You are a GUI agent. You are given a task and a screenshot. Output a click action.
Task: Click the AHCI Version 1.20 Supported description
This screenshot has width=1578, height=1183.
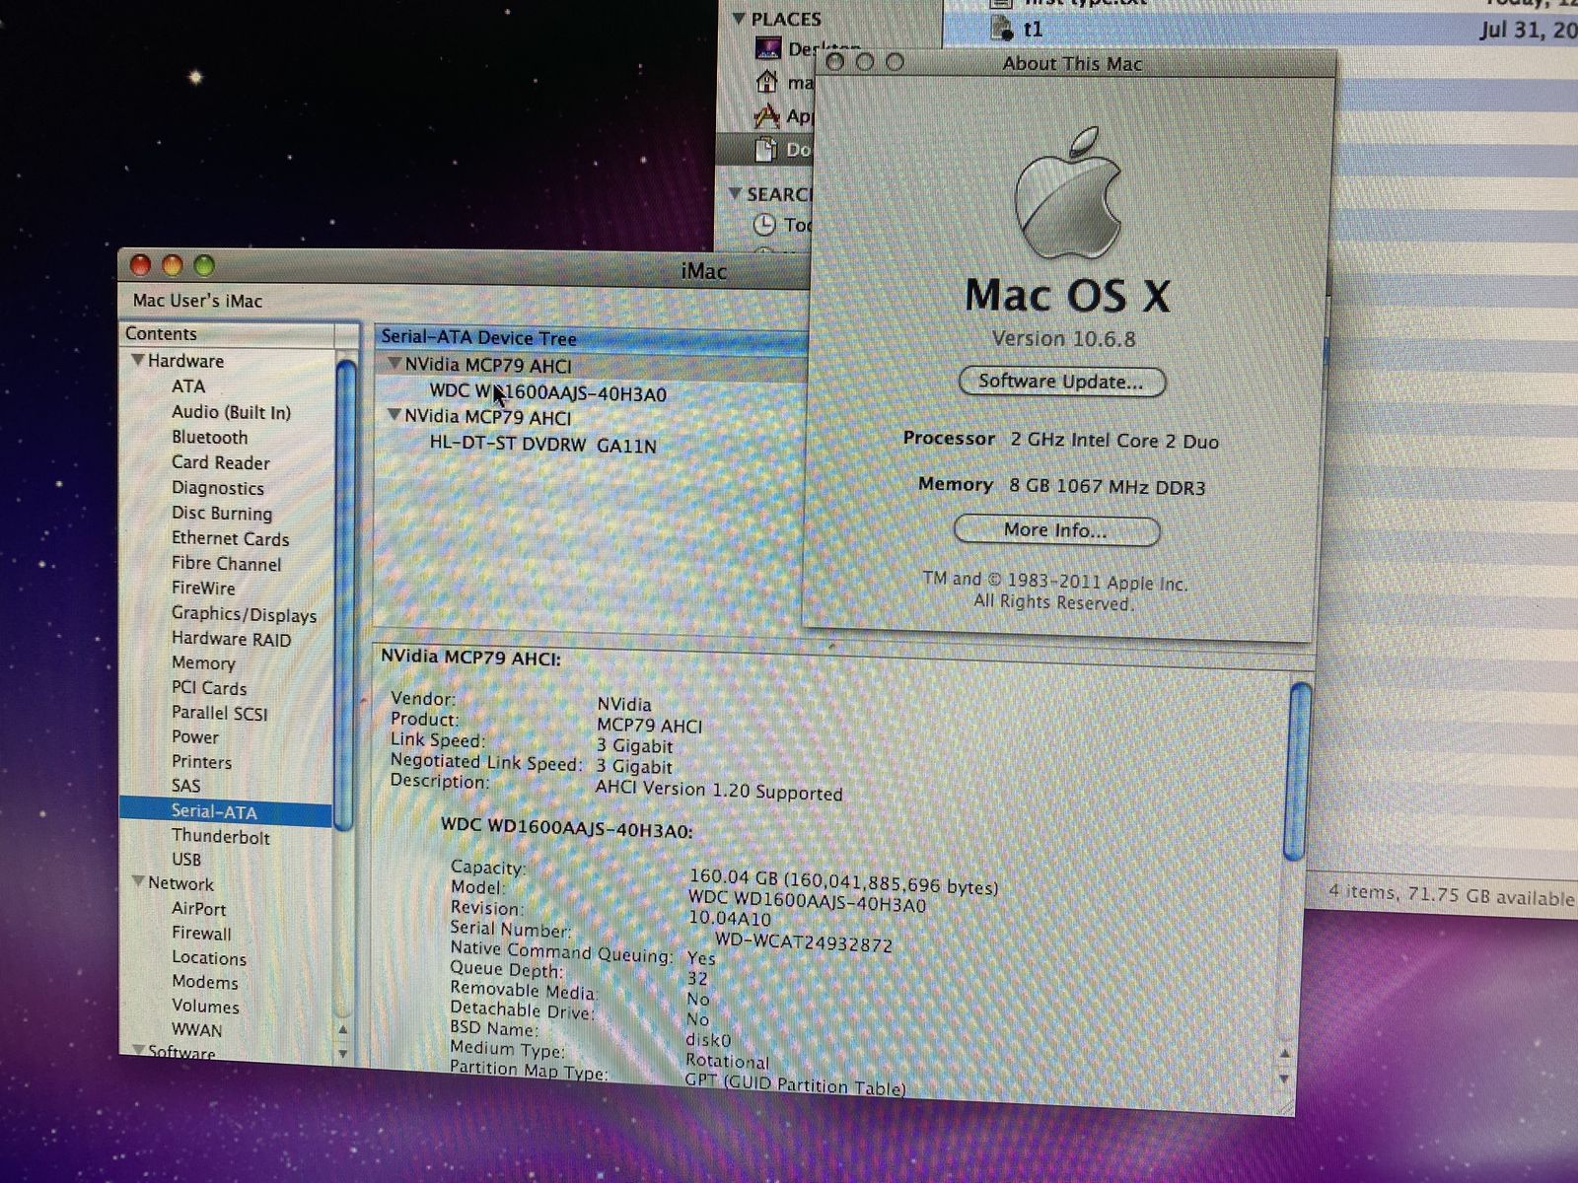point(719,791)
